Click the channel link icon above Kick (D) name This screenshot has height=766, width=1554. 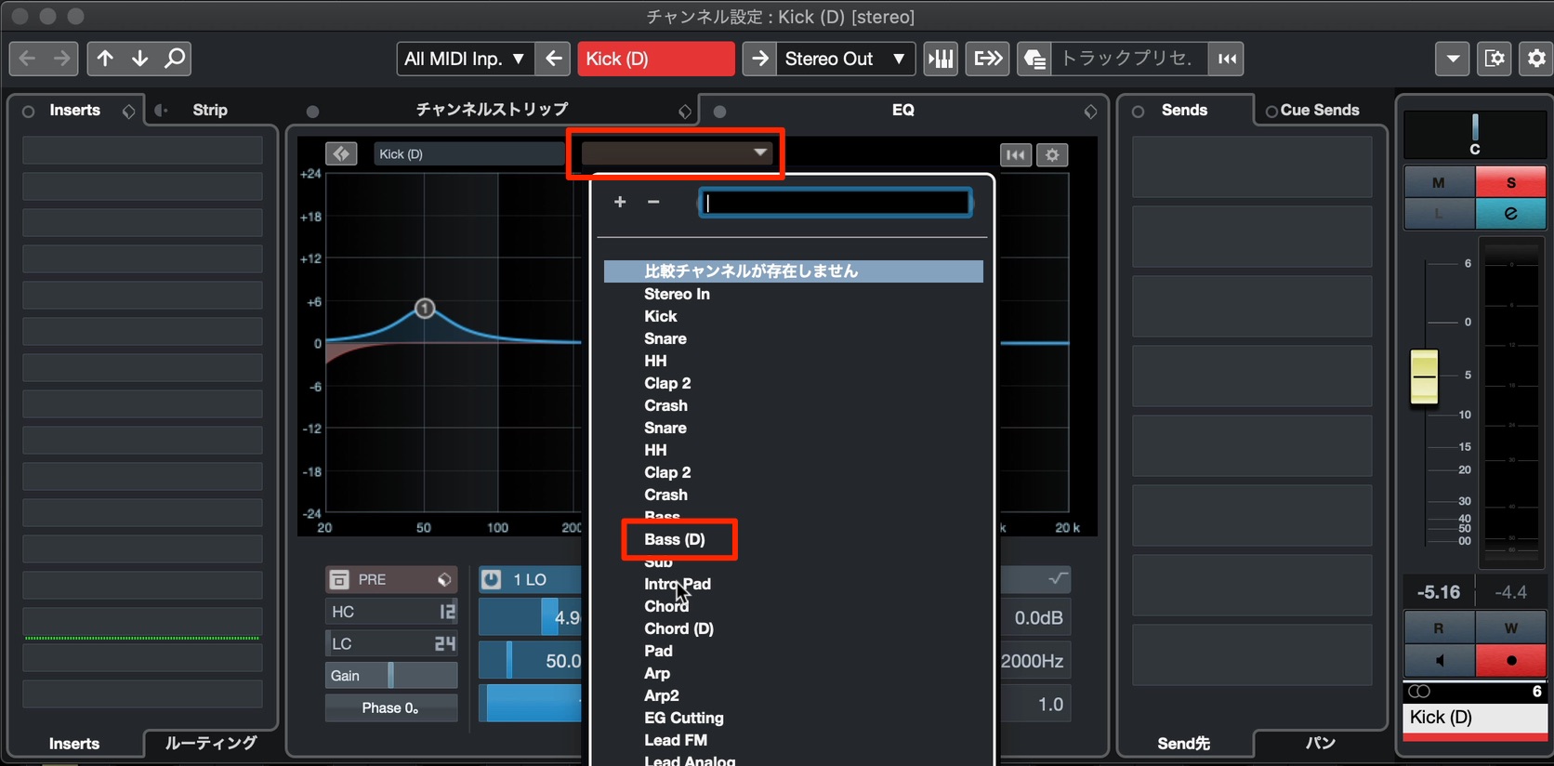tap(1419, 691)
